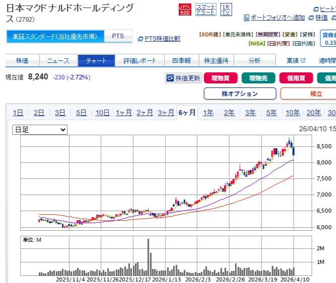Open the IR TV icon

click(226, 9)
